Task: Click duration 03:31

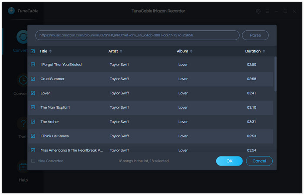Action: (251, 122)
